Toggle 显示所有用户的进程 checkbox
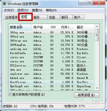This screenshot has width=107, height=111. [x=10, y=94]
